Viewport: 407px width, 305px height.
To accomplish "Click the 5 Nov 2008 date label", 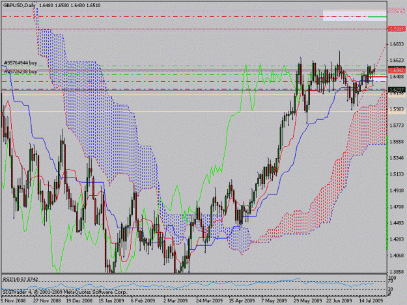I will [13, 300].
